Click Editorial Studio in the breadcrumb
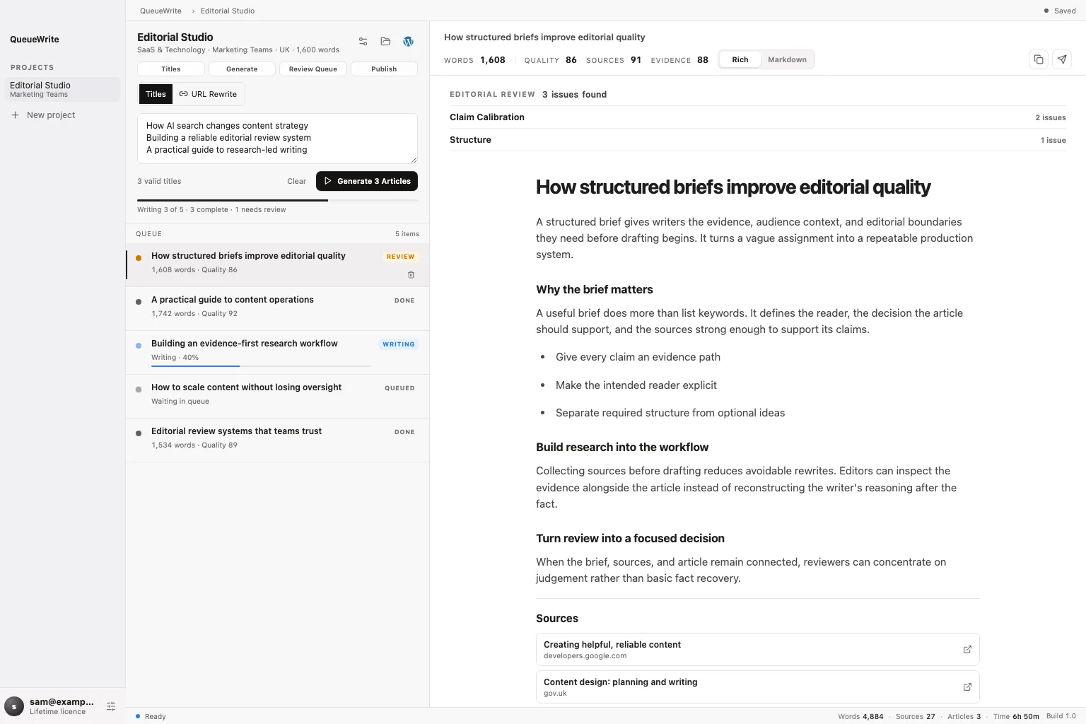 (x=227, y=11)
